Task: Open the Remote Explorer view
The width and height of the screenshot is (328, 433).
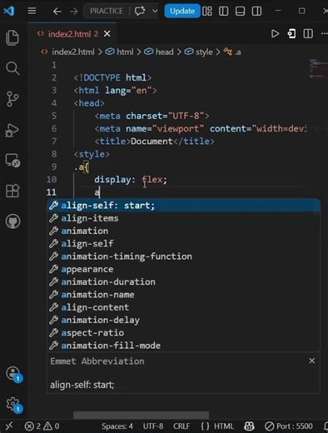Action: pos(12,161)
